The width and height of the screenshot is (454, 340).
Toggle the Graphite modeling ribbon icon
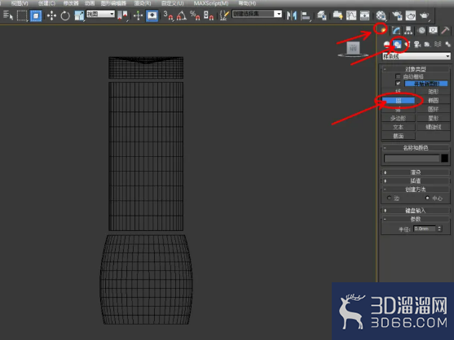coord(337,15)
